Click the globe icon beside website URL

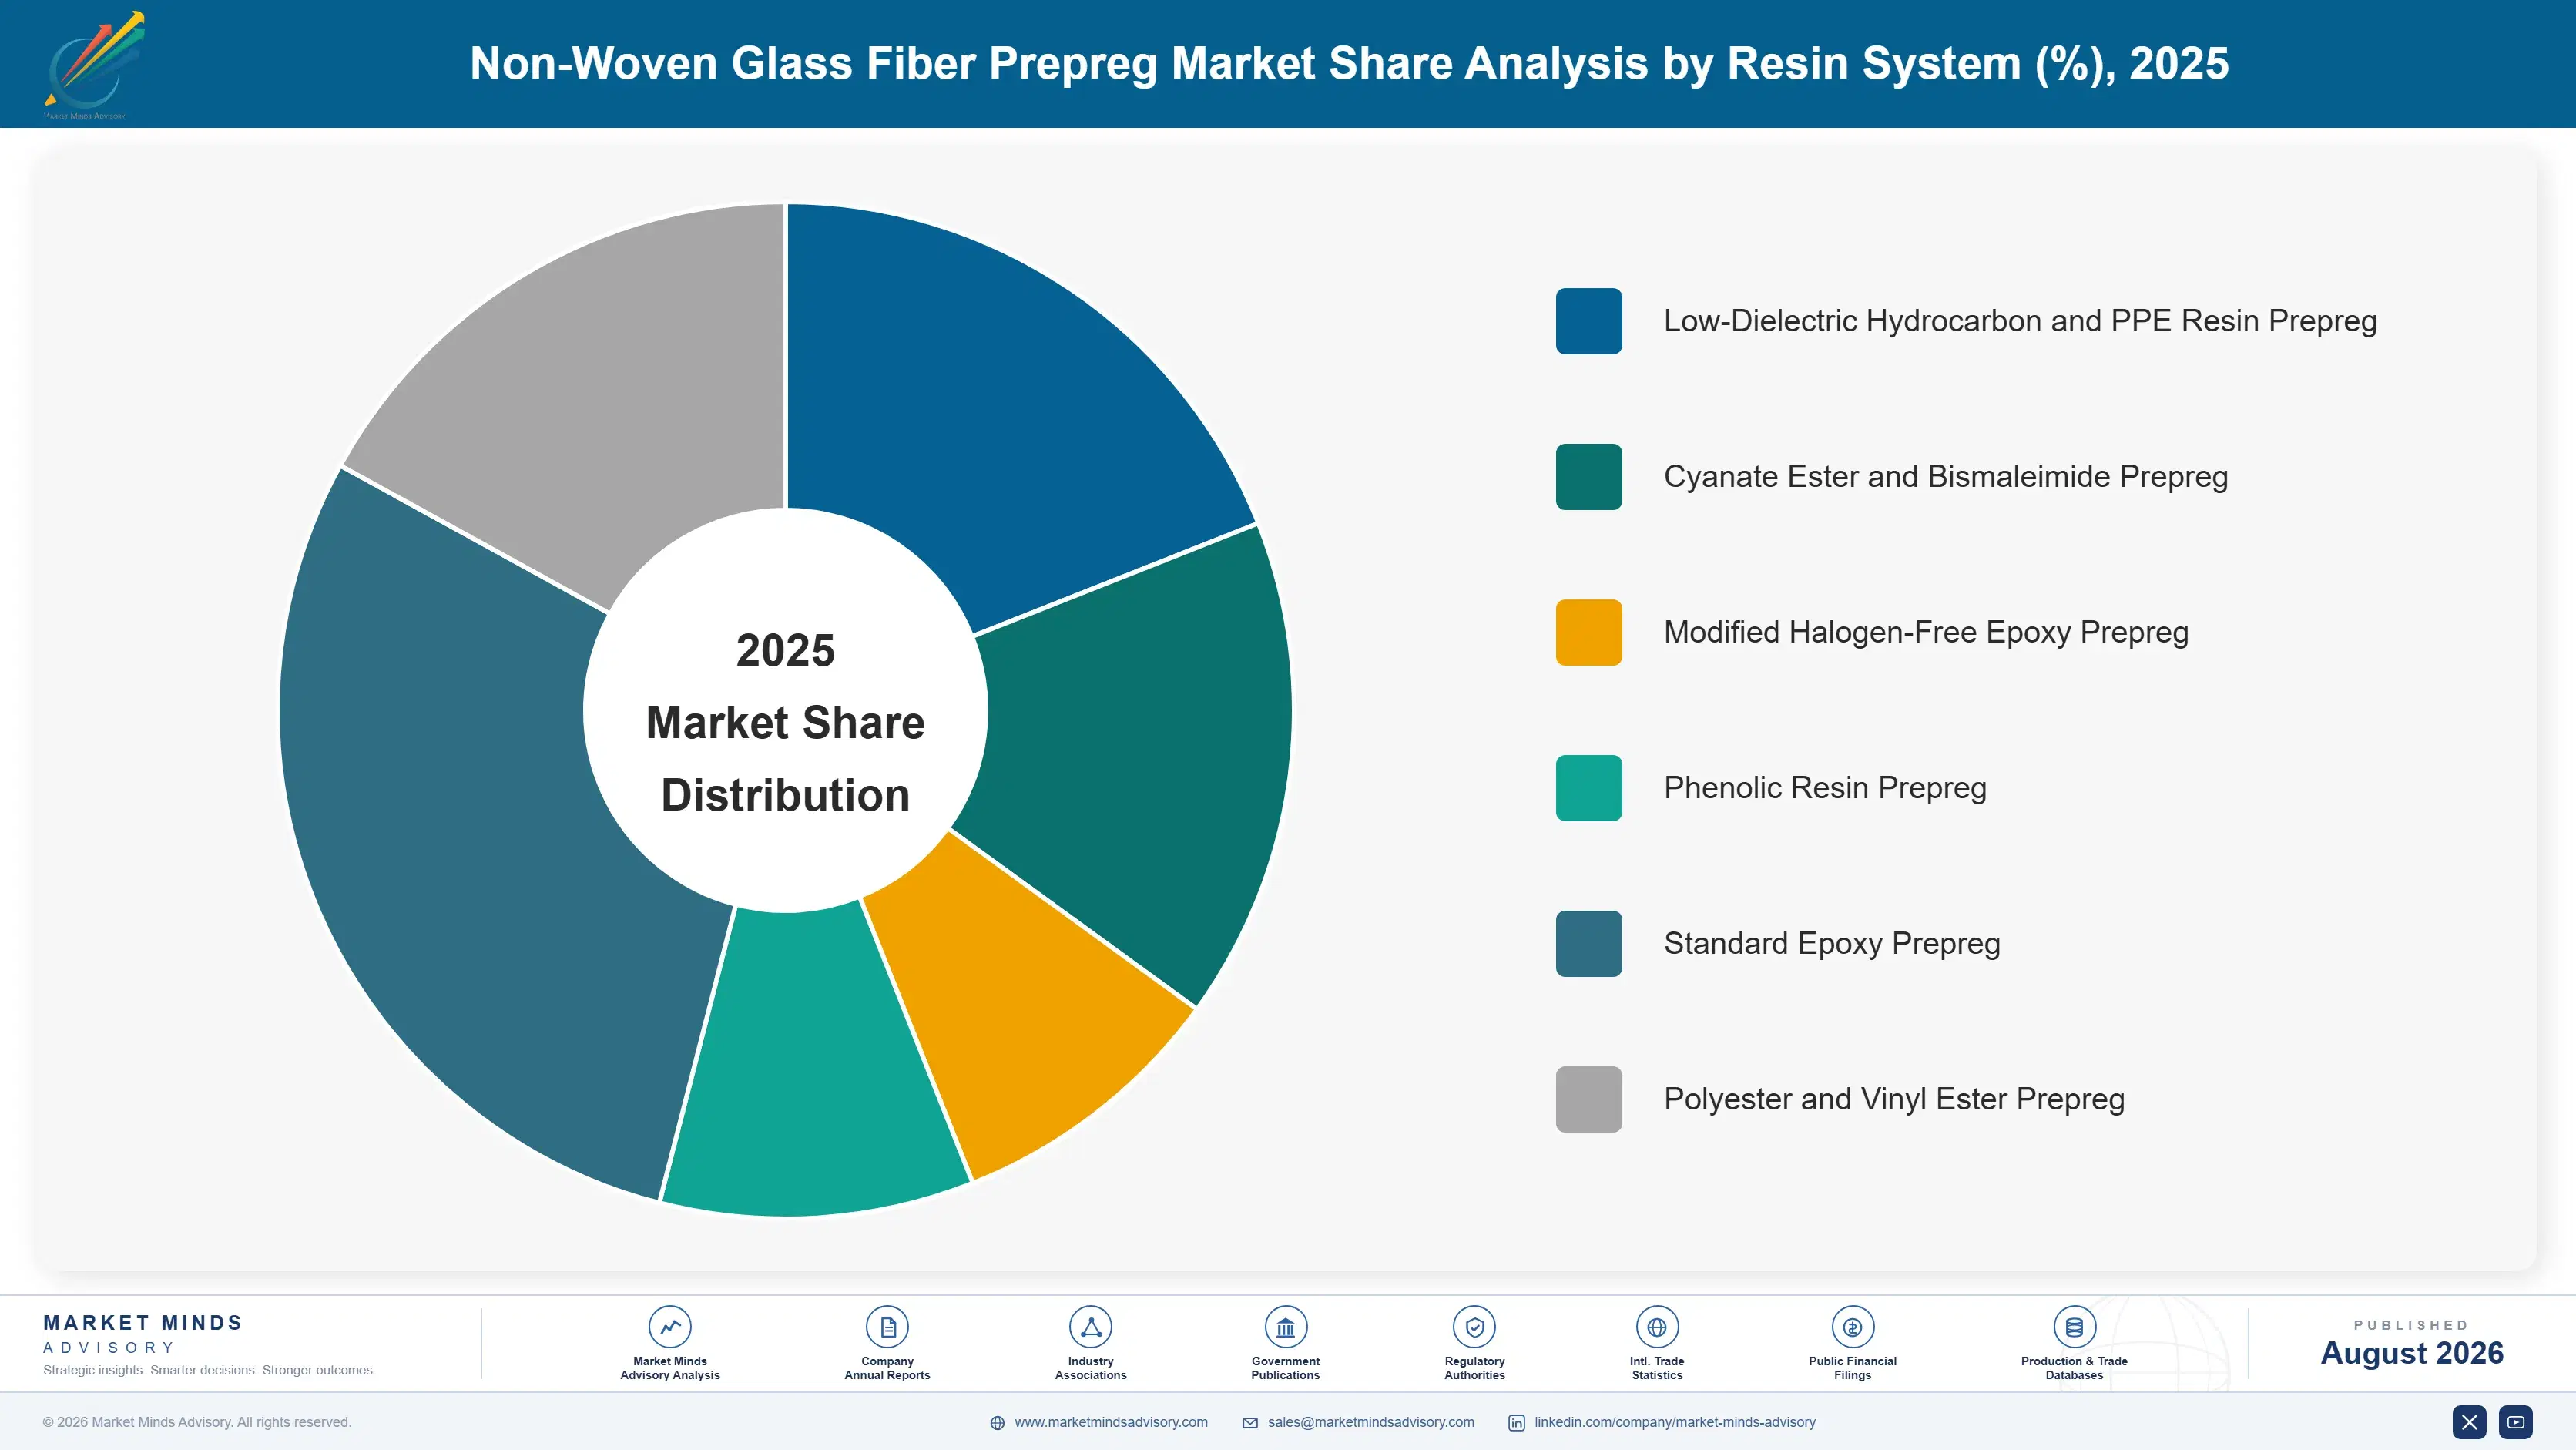coord(997,1423)
